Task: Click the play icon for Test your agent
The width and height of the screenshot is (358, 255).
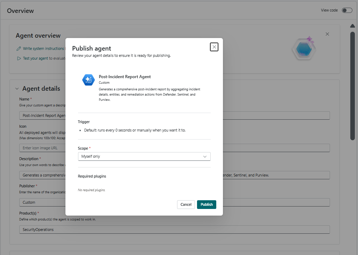Action: coord(19,58)
